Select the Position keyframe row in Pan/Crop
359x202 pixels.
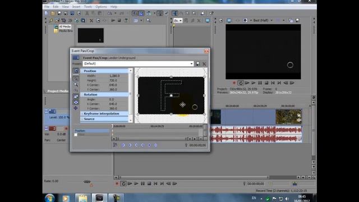click(91, 131)
